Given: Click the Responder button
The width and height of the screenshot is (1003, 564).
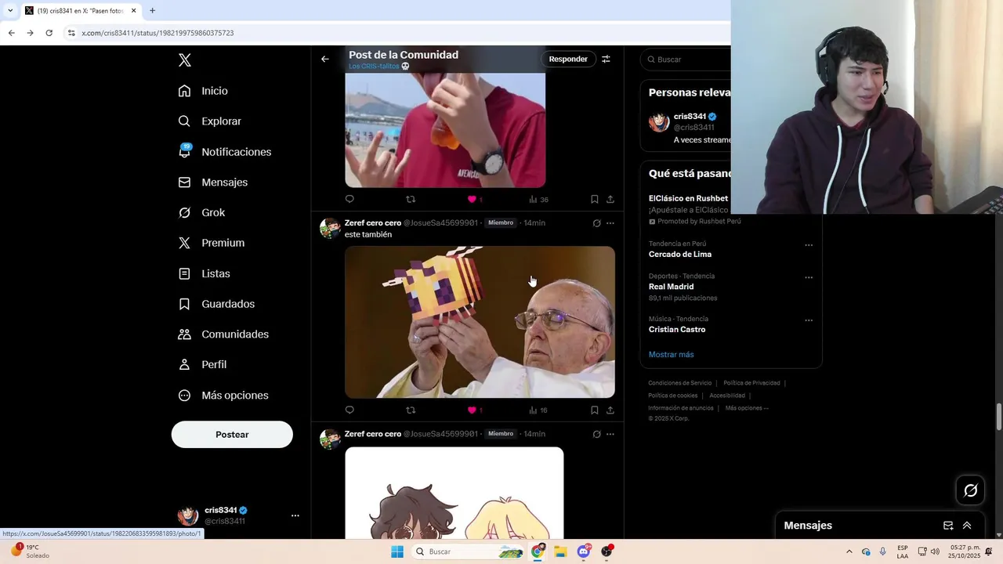Looking at the screenshot, I should [568, 59].
